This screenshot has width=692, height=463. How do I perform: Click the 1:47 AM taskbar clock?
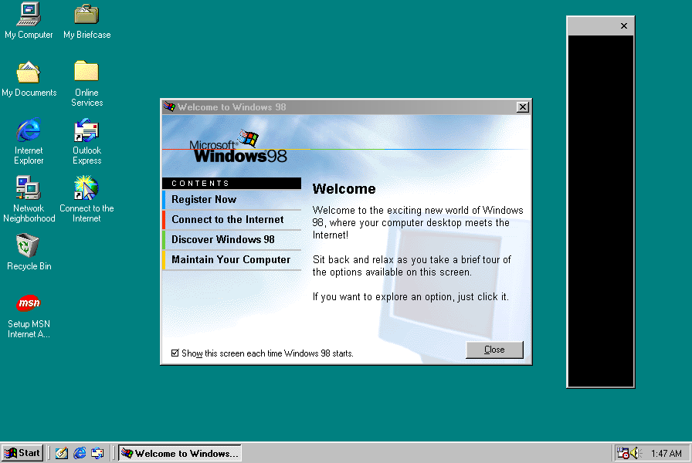[666, 453]
